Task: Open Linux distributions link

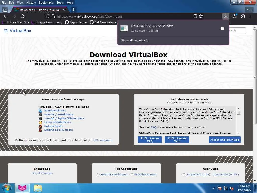Action: 57,122
